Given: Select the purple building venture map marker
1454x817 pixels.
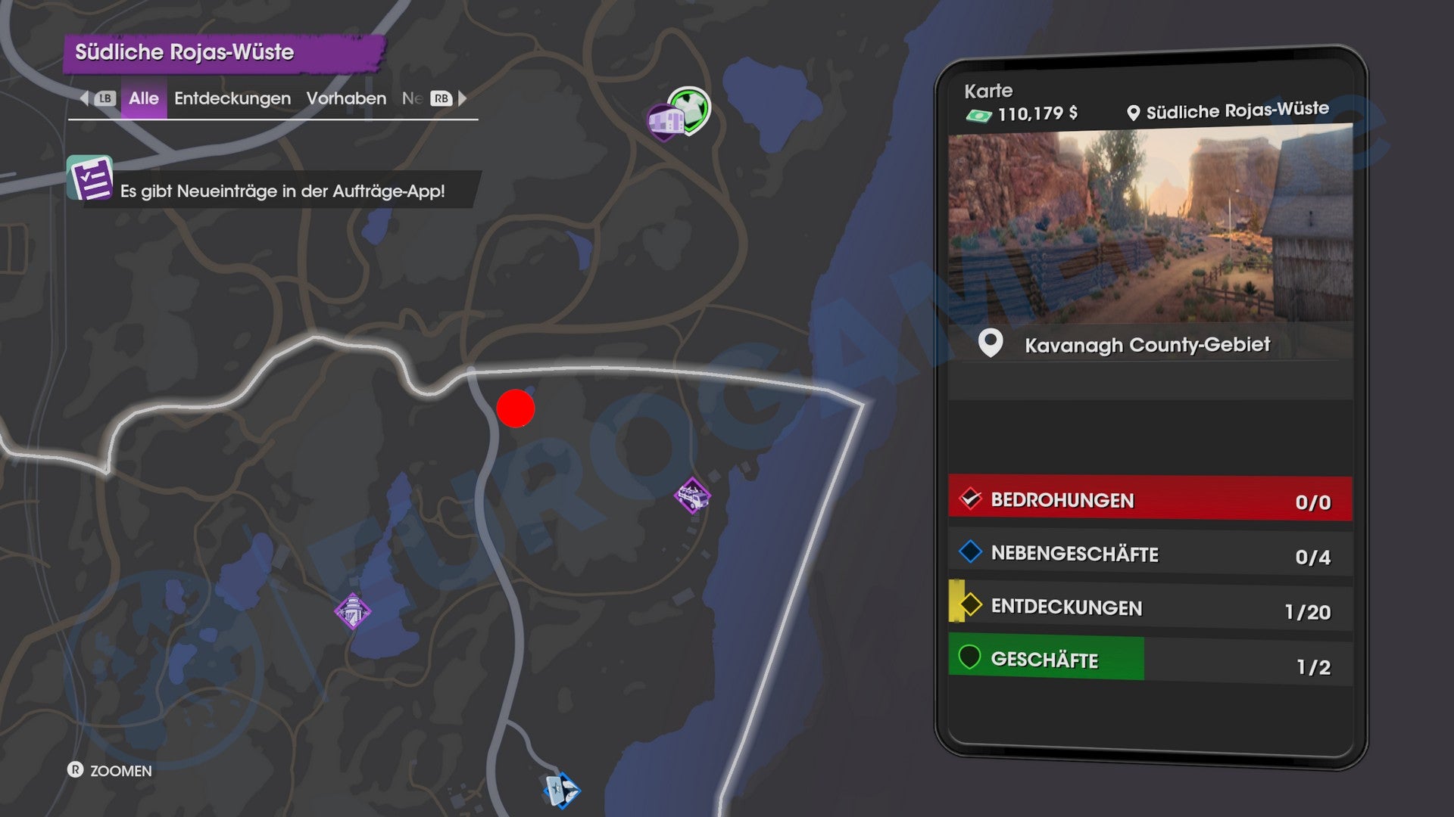Looking at the screenshot, I should 664,122.
